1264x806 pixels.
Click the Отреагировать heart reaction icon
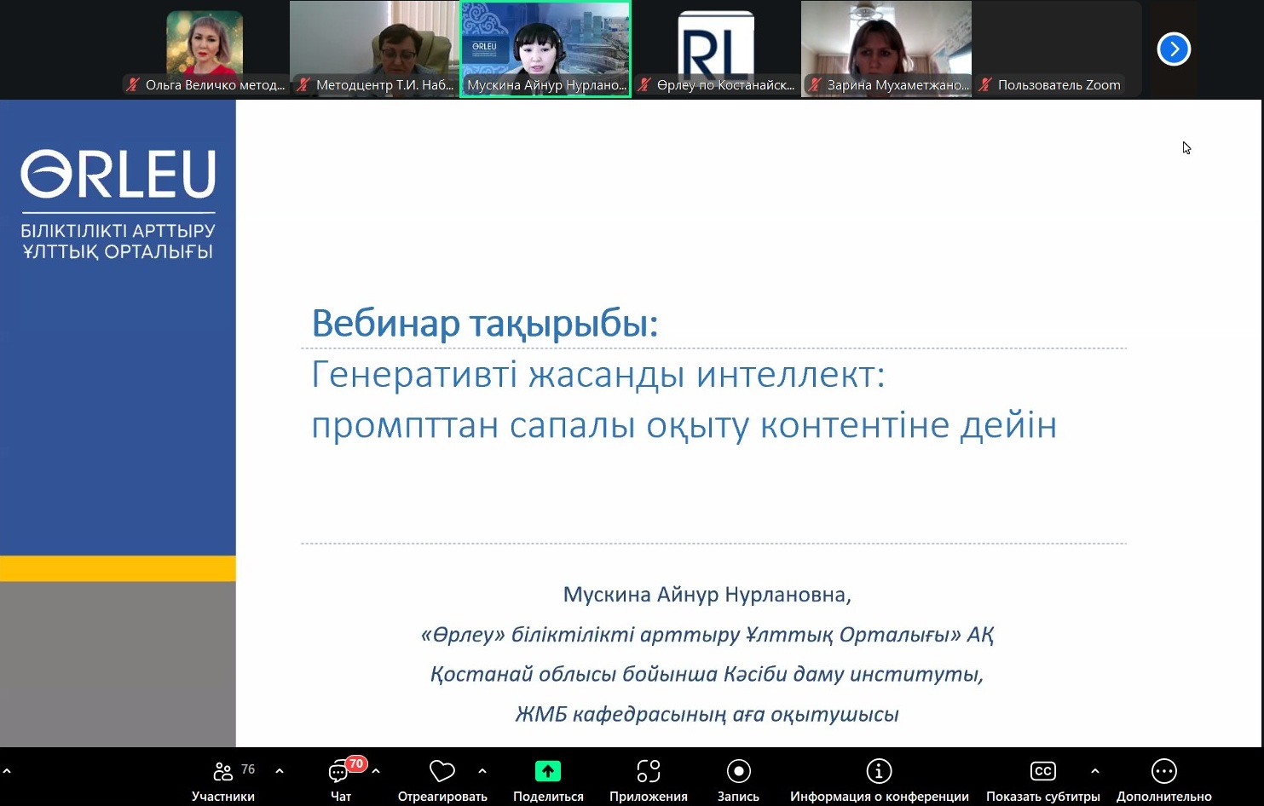tap(442, 772)
